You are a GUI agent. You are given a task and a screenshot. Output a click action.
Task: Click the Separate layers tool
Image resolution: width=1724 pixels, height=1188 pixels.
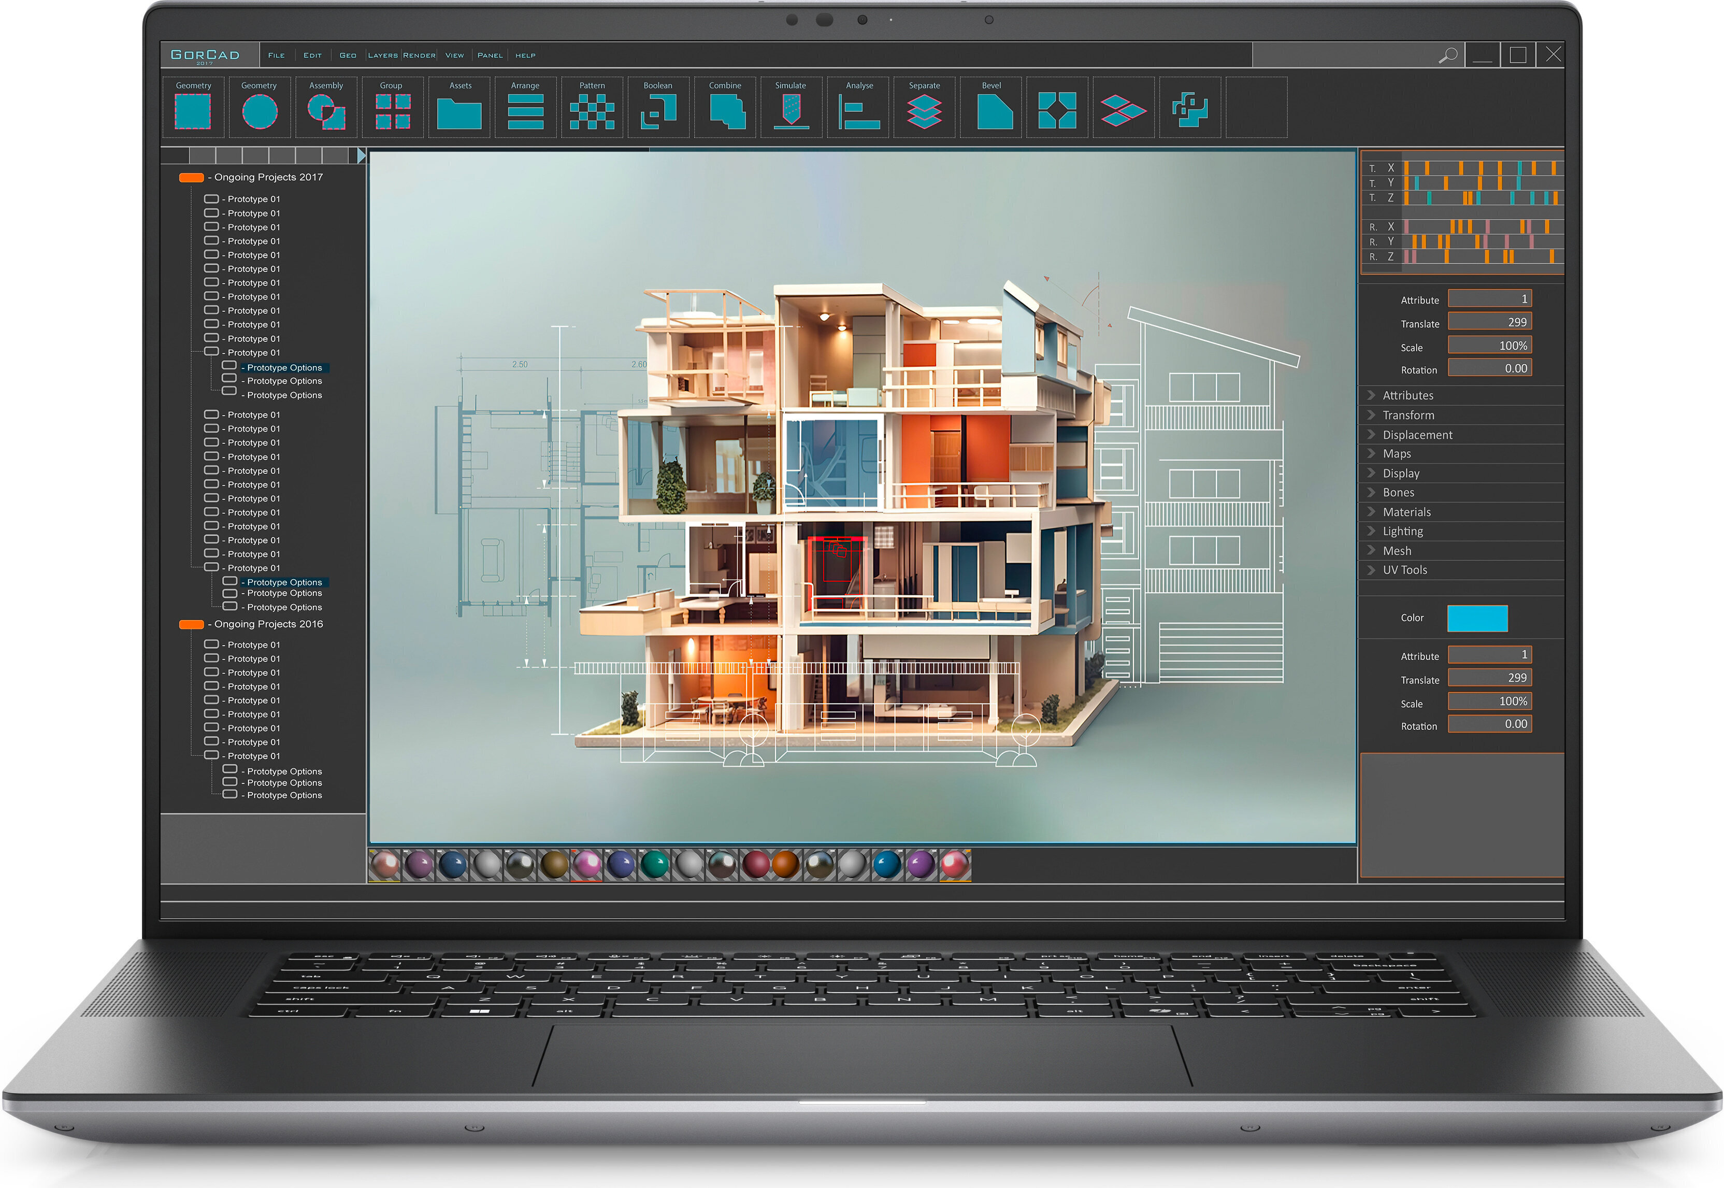[x=924, y=112]
